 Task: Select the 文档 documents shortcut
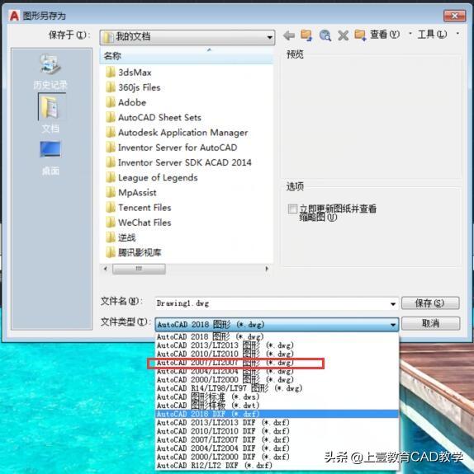coord(51,114)
